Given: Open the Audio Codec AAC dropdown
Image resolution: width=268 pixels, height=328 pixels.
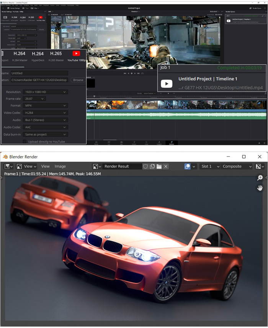Looking at the screenshot, I should 46,127.
